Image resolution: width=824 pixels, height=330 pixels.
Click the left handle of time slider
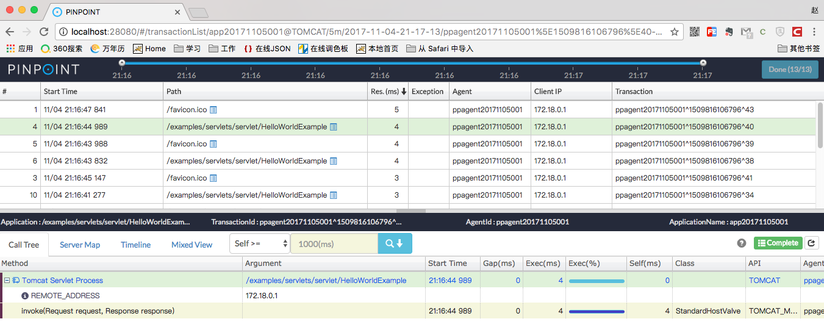122,62
